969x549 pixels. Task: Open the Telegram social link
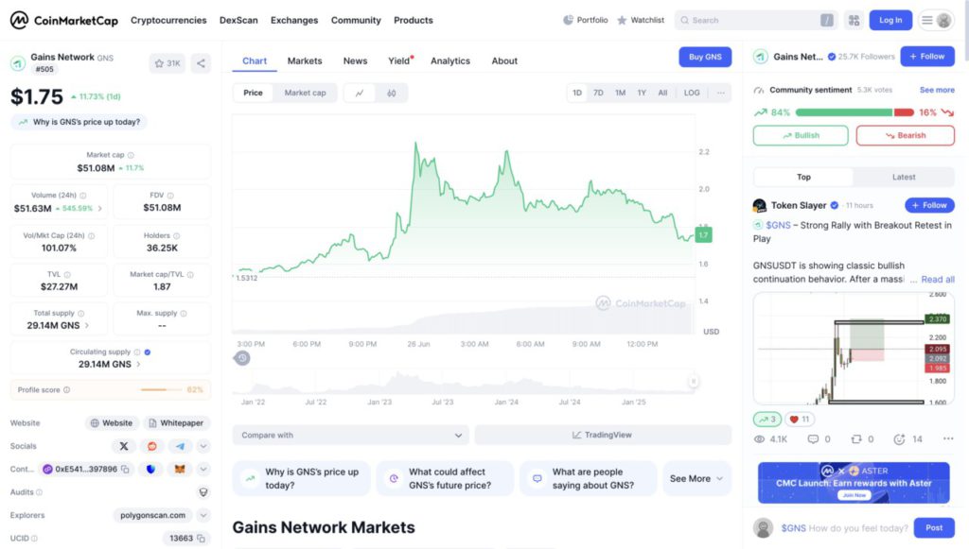[180, 446]
